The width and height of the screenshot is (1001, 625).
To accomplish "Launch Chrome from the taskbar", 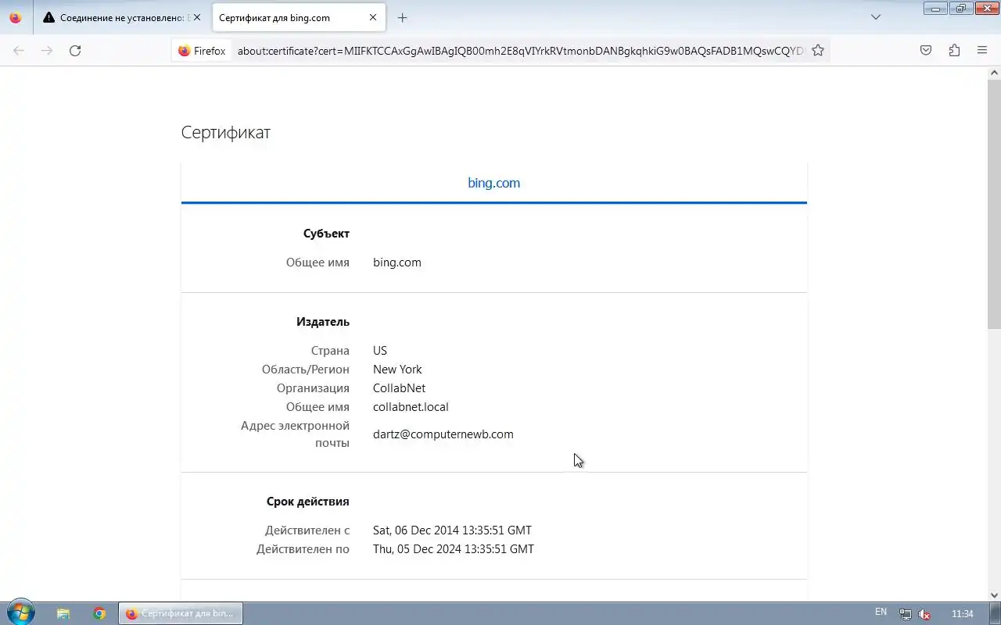I will point(99,613).
